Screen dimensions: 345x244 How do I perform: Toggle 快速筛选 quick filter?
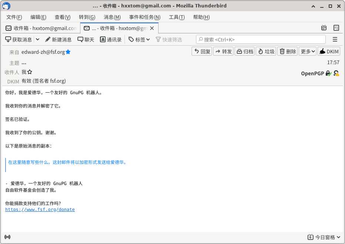click(169, 40)
